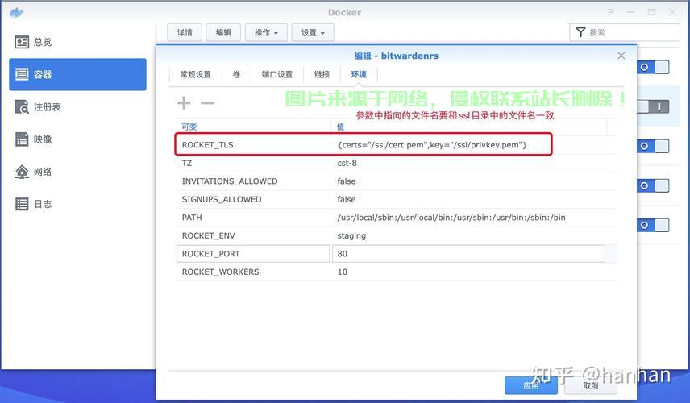Viewport: 690px width, 403px height.
Task: Select the 注册表 registry sidebar icon
Action: (23, 107)
